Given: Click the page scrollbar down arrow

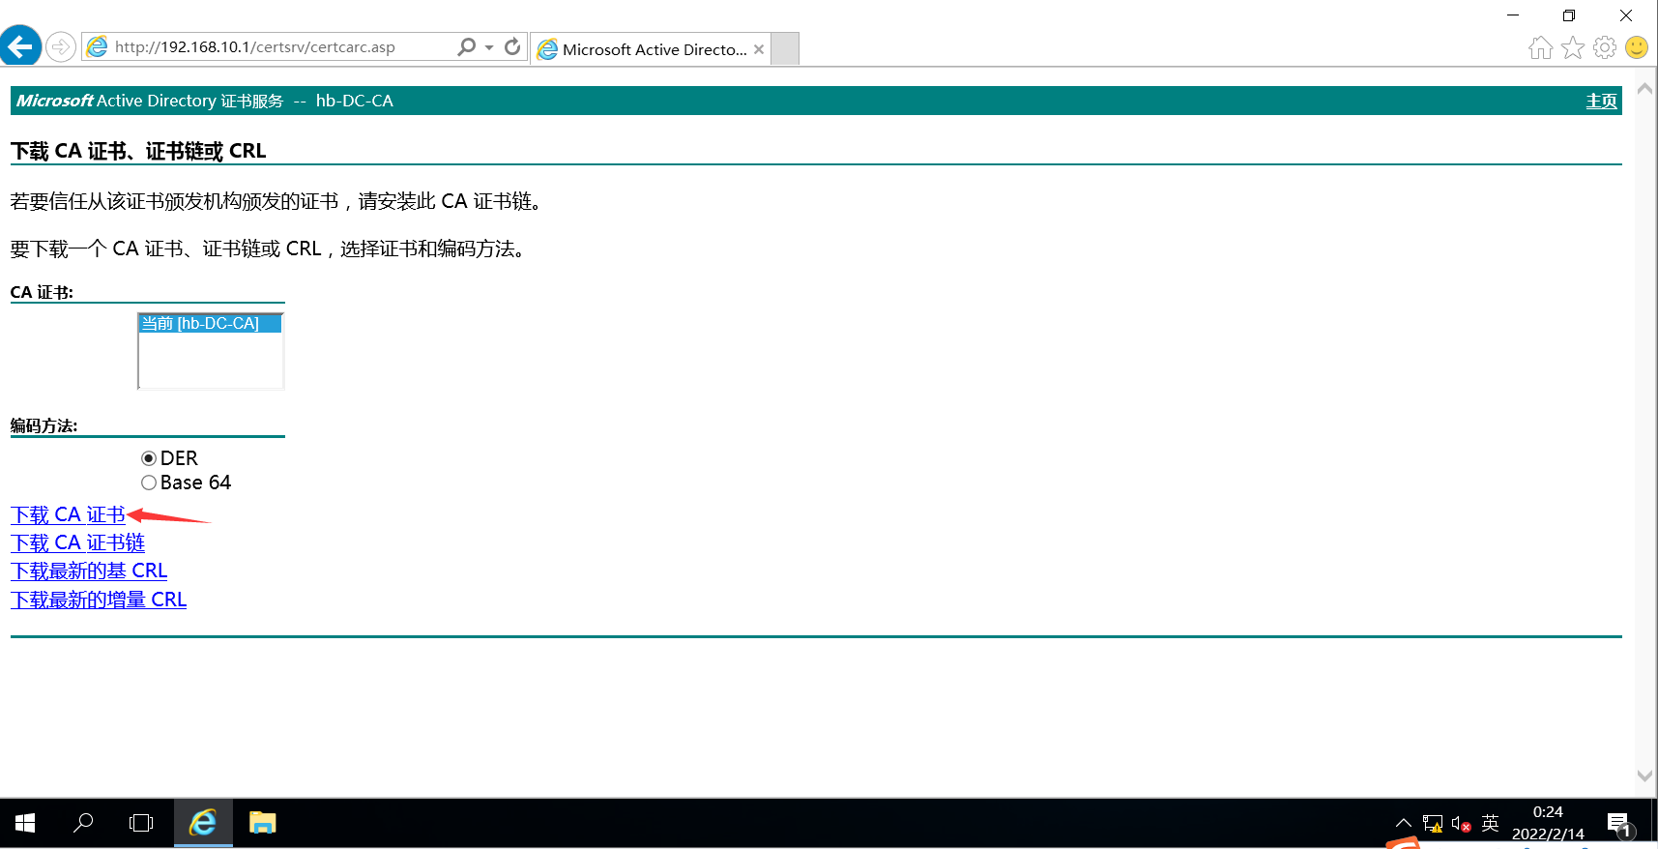Looking at the screenshot, I should [1644, 776].
